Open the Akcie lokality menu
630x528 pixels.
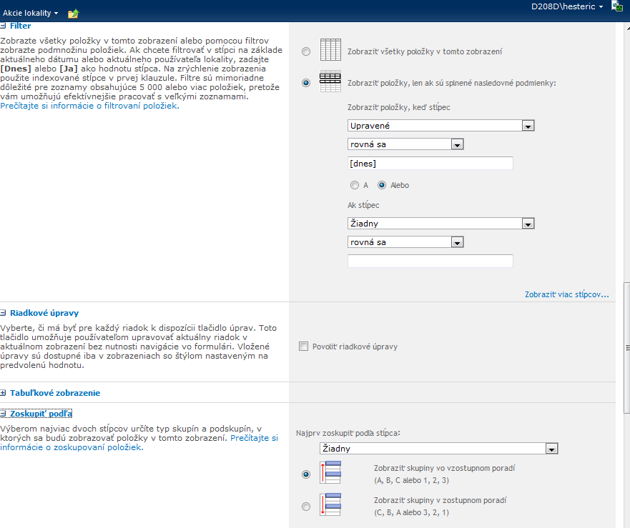click(31, 13)
